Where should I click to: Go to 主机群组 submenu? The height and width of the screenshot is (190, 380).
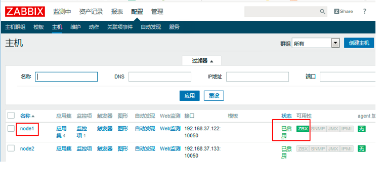[x=15, y=27]
